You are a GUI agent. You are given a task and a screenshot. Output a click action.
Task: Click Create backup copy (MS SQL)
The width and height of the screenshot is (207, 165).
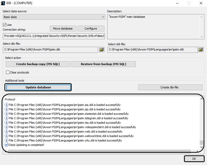[x=38, y=64]
